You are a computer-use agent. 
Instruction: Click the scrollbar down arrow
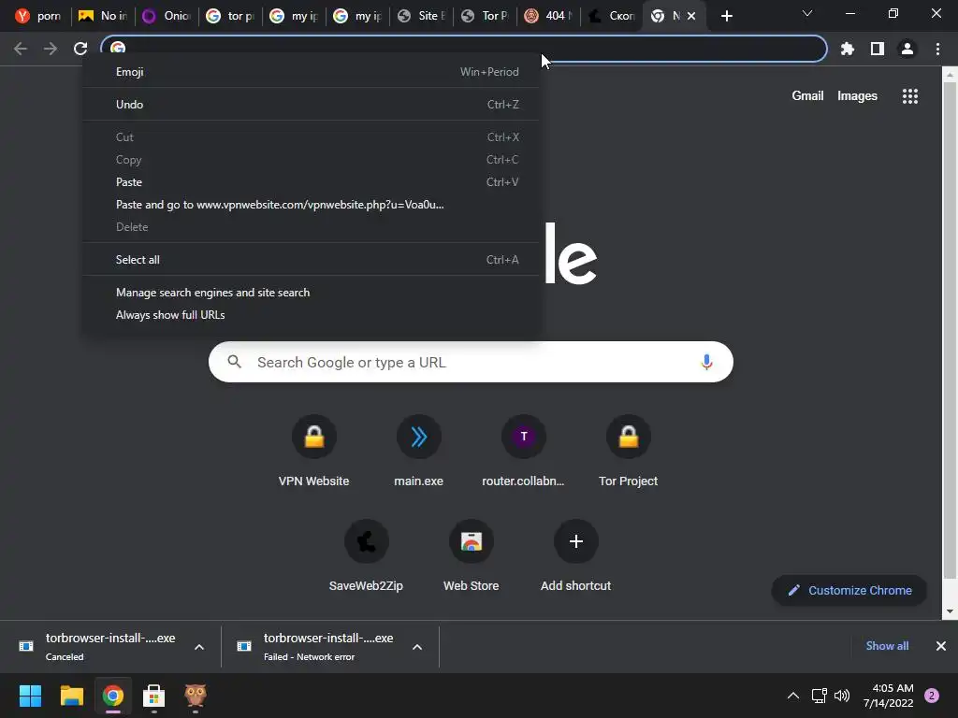(949, 611)
